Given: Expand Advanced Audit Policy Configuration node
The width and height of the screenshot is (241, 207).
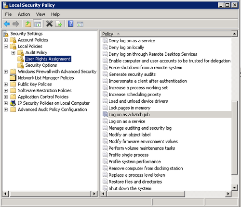Looking at the screenshot, I should pos(6,110).
